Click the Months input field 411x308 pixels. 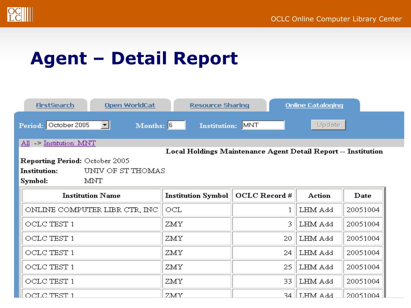177,125
